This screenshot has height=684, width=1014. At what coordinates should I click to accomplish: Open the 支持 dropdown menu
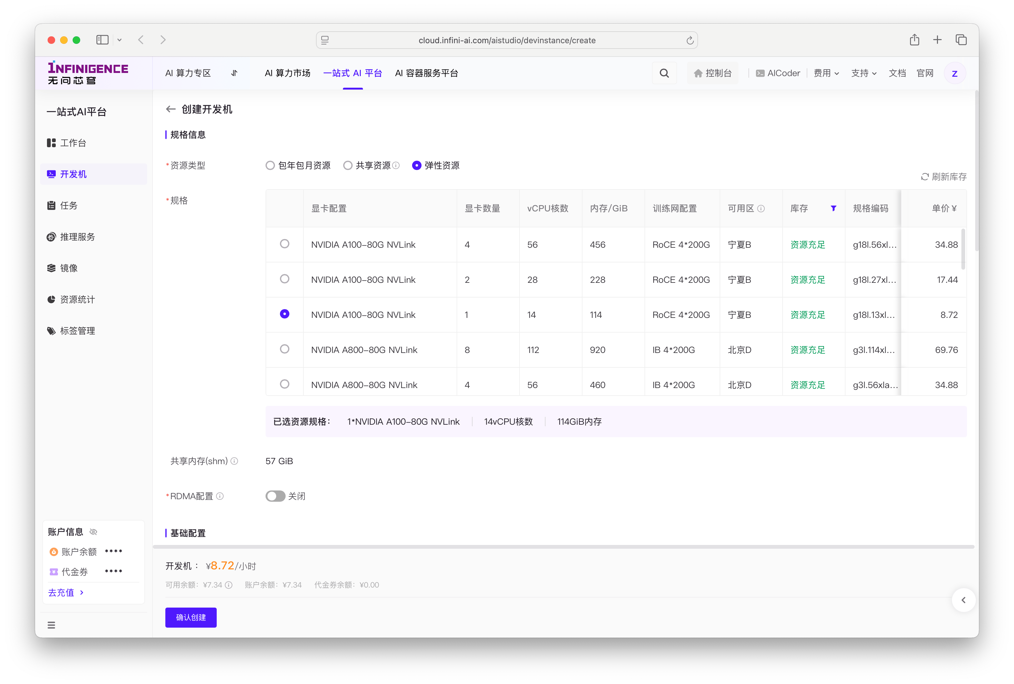[x=864, y=73]
